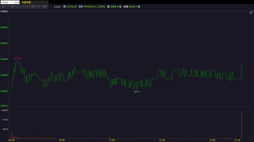This screenshot has height=142, width=254.
Task: Click the 1084.8 volume axis label
Action: (5, 110)
